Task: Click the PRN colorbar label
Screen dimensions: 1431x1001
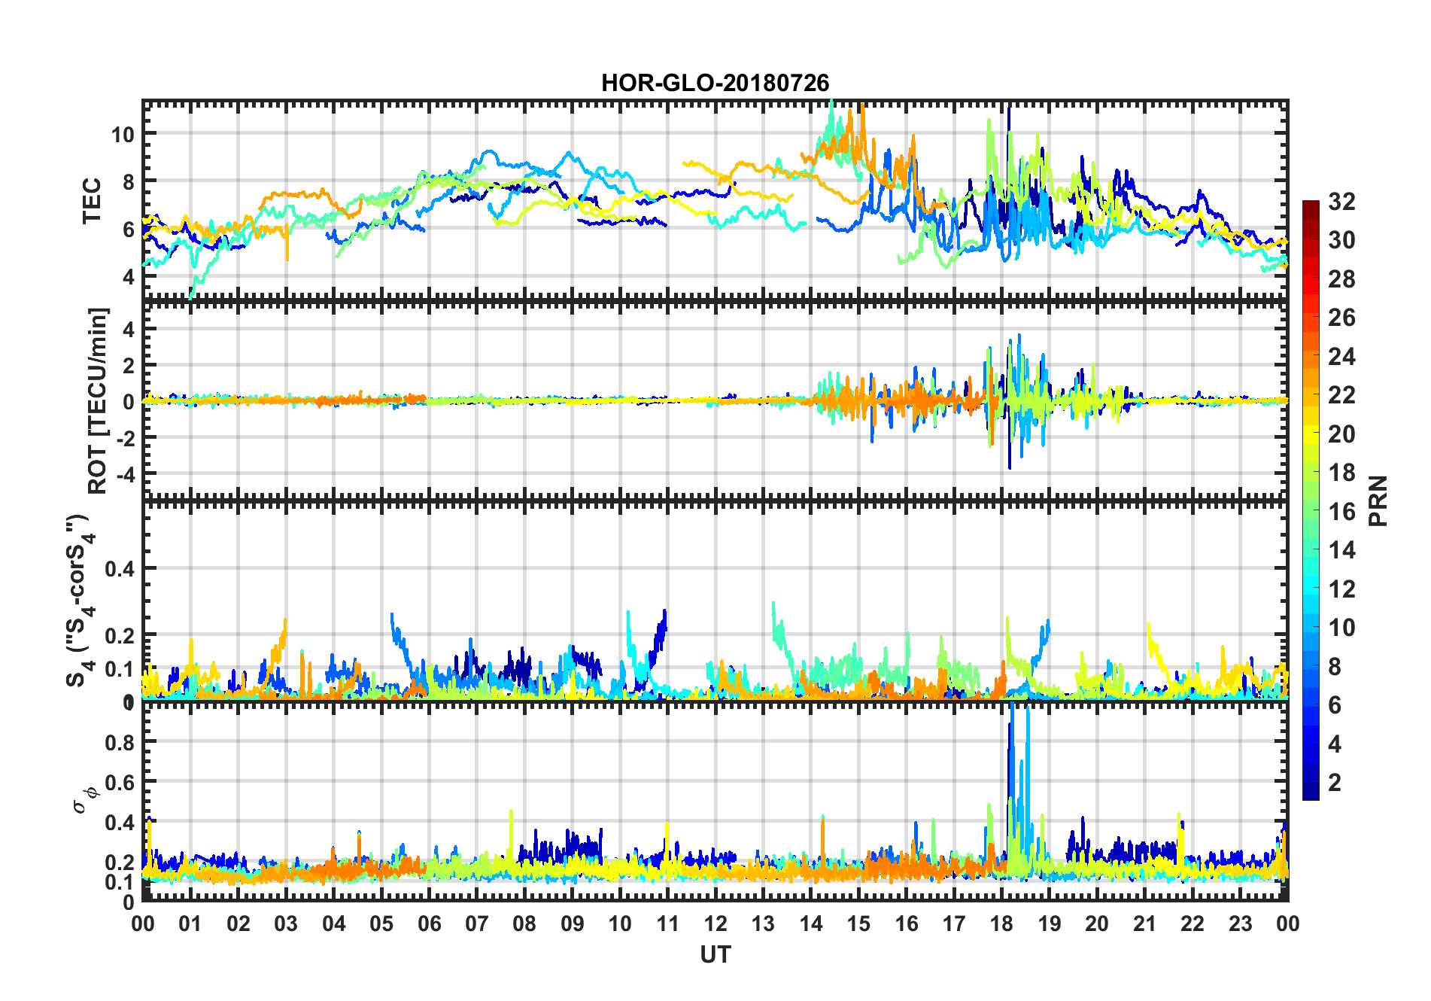Action: (x=1378, y=500)
